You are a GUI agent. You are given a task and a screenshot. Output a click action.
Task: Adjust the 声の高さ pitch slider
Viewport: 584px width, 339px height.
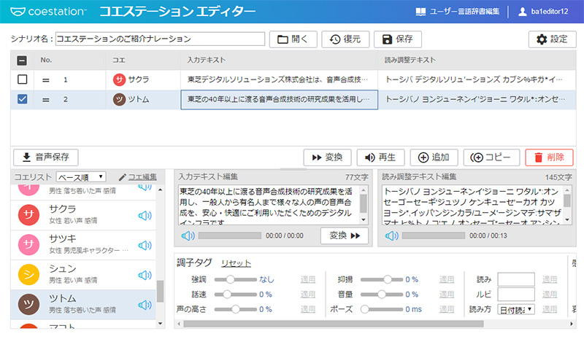click(x=235, y=309)
